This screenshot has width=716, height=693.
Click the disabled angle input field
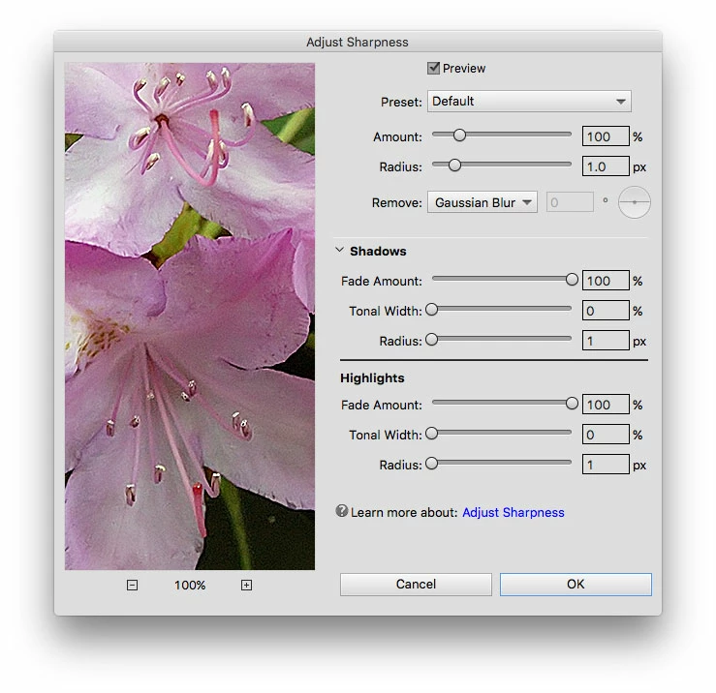[x=570, y=202]
